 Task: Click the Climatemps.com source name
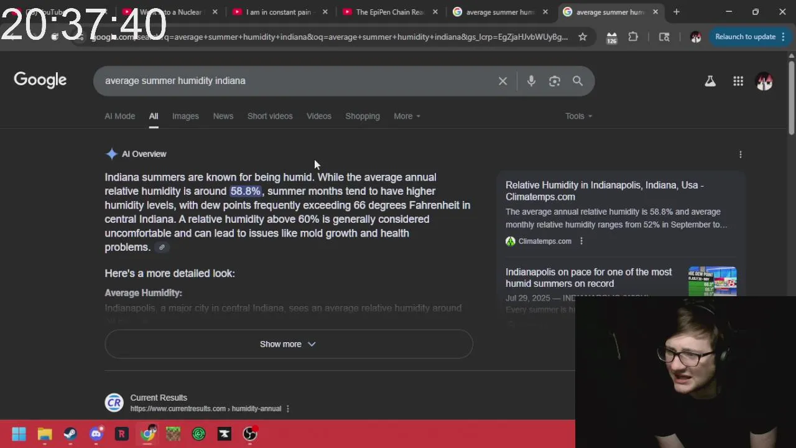coord(545,241)
